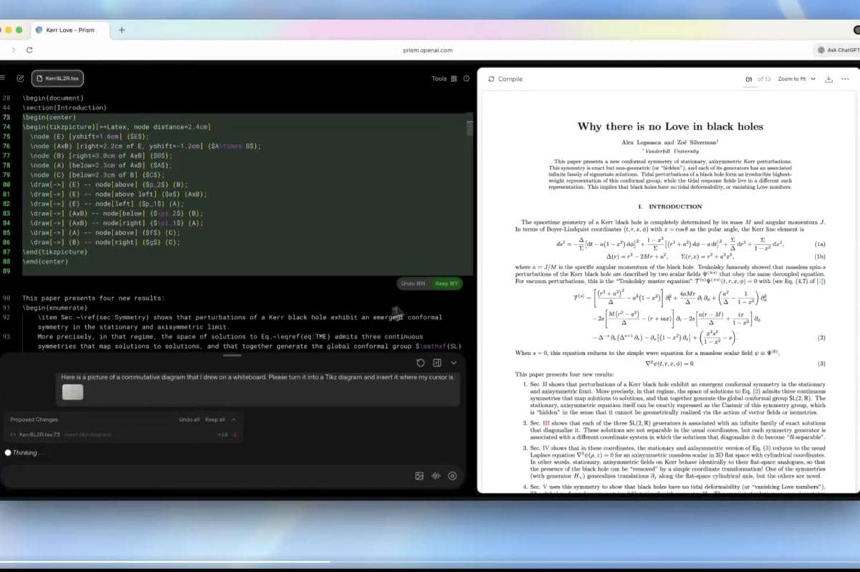Reload the browser page
The height and width of the screenshot is (572, 860).
click(x=29, y=50)
